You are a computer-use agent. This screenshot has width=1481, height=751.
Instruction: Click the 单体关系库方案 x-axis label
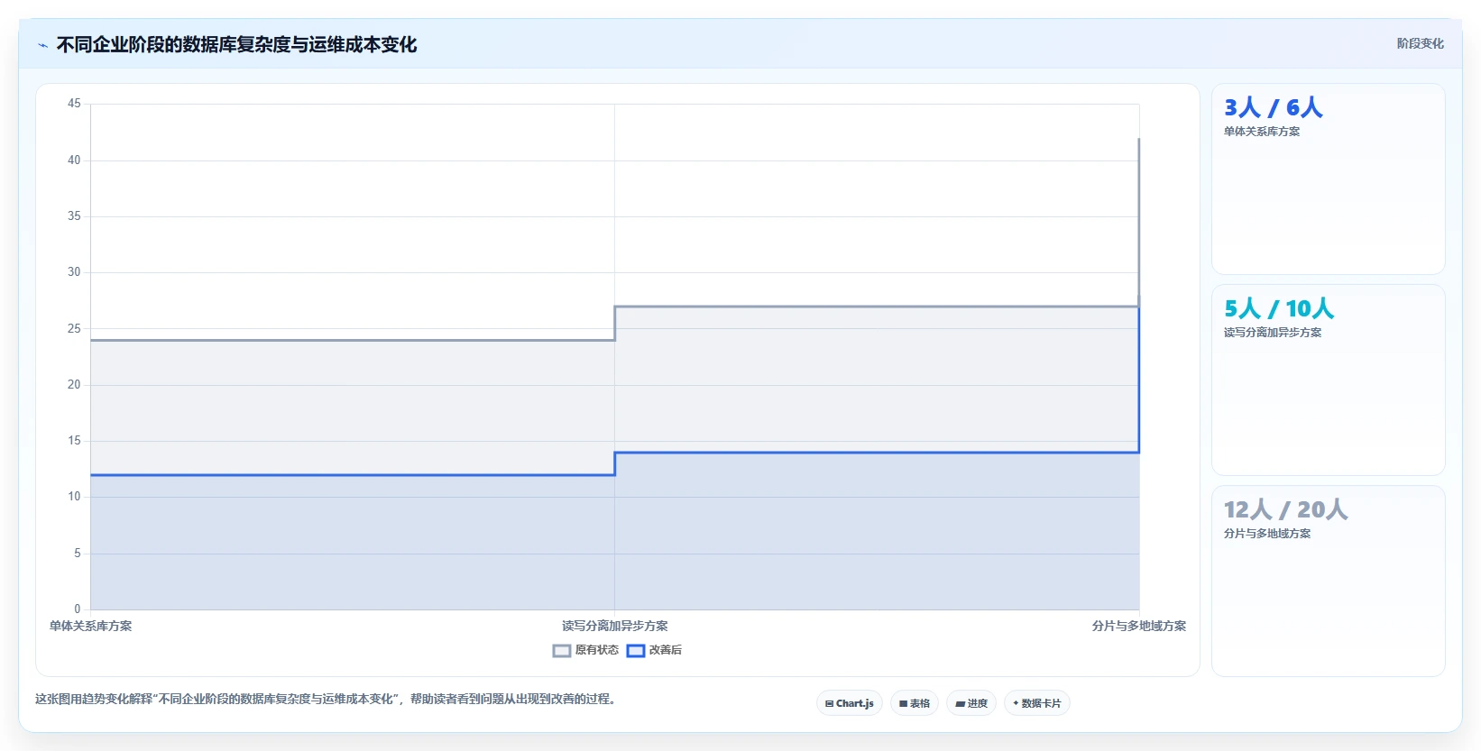90,626
